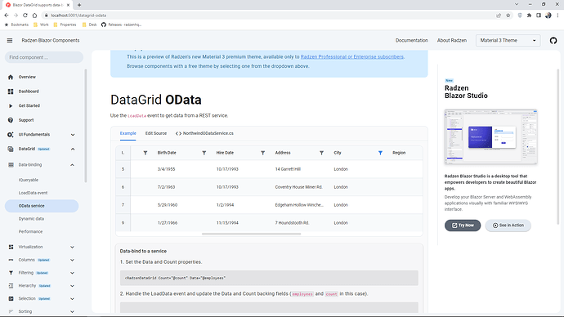
Task: Sort by the Birth Date column header
Action: (x=167, y=153)
